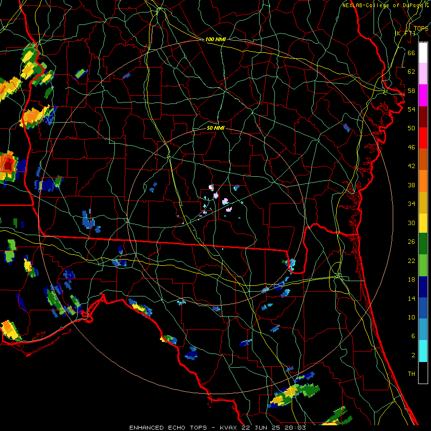Click the ENHANCED ECHO TOPS title text
The image size is (431, 431).
[168, 428]
